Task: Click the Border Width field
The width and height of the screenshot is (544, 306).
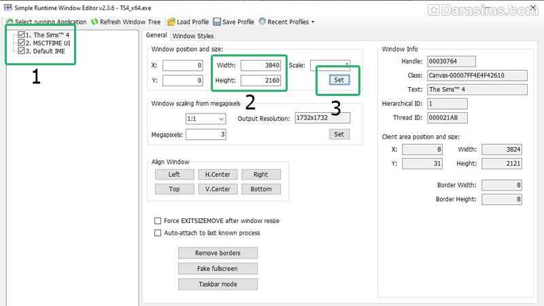Action: coord(502,185)
